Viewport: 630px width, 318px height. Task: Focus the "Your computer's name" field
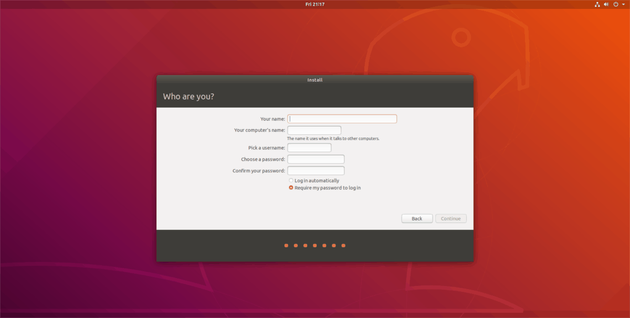[x=314, y=130]
